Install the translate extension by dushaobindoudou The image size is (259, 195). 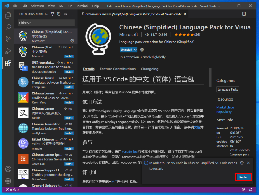[x=69, y=72]
